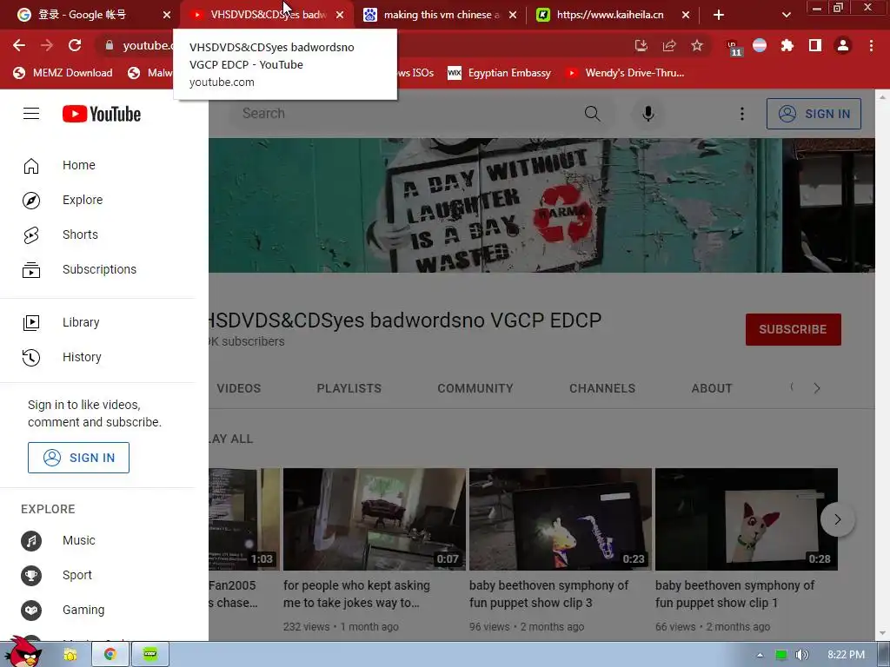Open the MEMZ Download bookmark

pyautogui.click(x=63, y=73)
